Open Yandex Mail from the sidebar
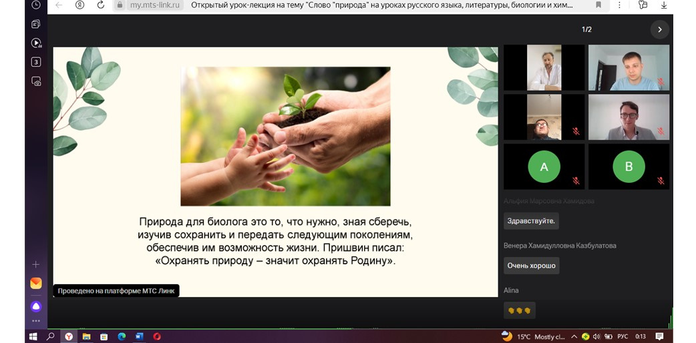 [x=36, y=283]
